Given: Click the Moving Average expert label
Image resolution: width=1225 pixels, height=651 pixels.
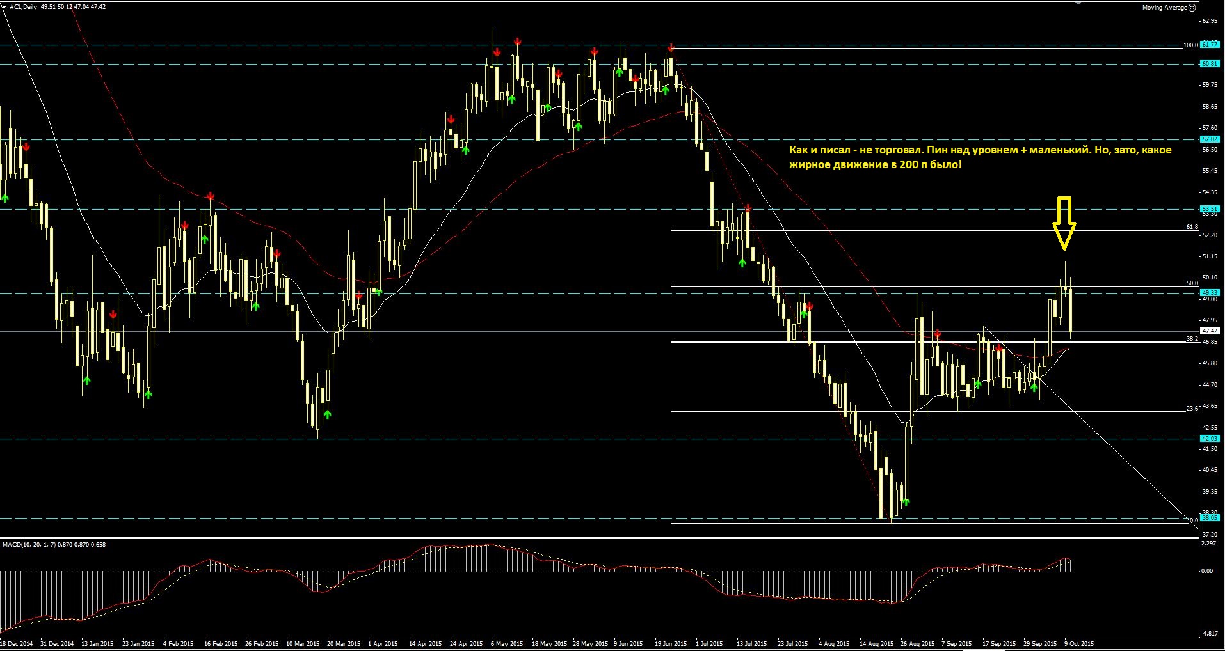Looking at the screenshot, I should (1165, 8).
